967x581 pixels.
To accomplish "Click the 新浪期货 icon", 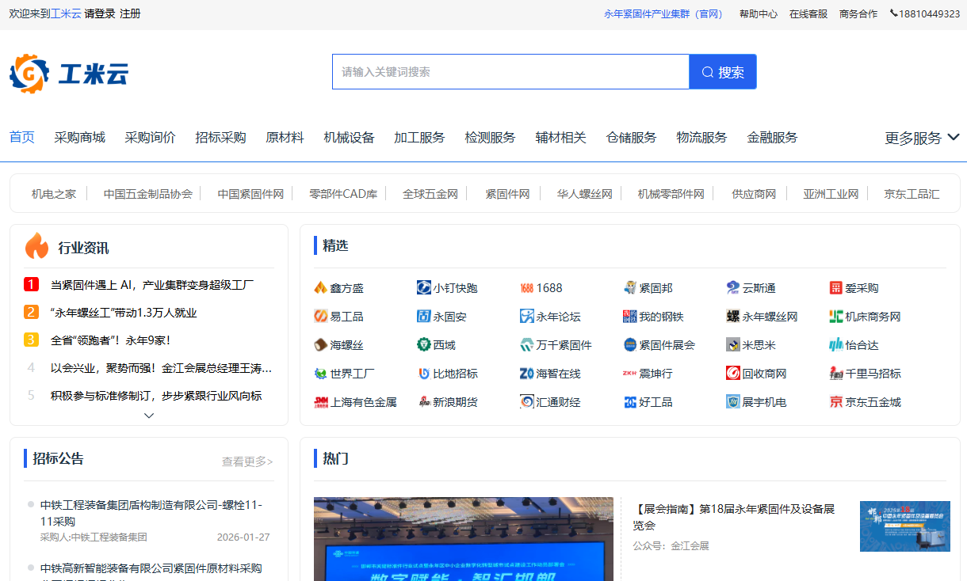I will [423, 402].
